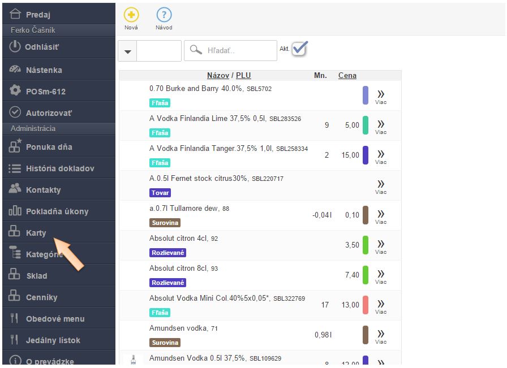The image size is (507, 368).
Task: Open Karty in the sidebar menu
Action: click(36, 233)
